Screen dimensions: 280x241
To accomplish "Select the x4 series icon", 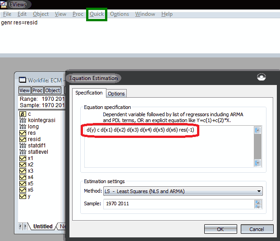I will (23, 177).
